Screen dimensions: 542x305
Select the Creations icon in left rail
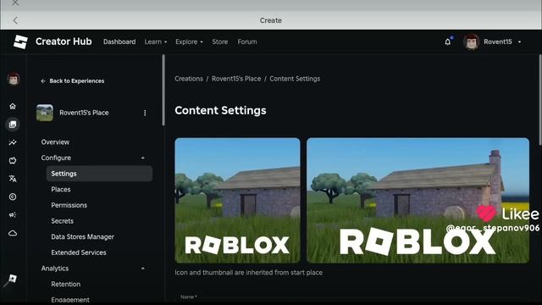pos(13,125)
